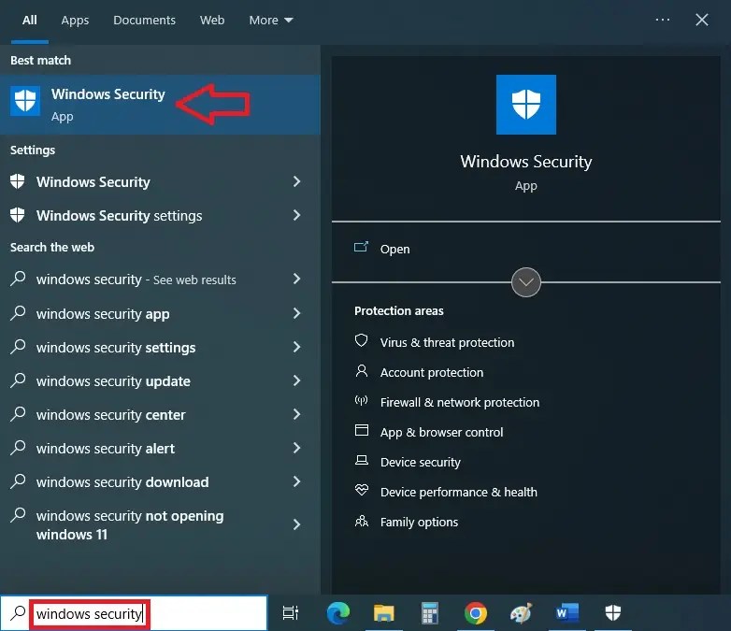731x631 pixels.
Task: Expand the 'windows security download' chevron
Action: coord(296,481)
